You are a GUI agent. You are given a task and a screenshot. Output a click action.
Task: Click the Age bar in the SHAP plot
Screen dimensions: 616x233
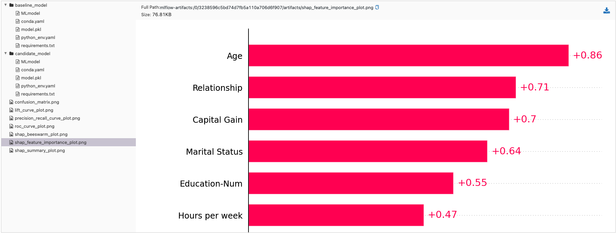point(408,55)
